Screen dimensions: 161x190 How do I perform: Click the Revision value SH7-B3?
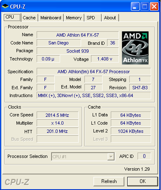[140, 88]
